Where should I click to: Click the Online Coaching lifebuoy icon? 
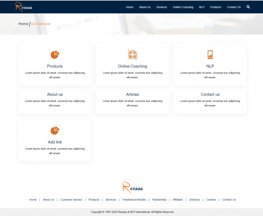tap(132, 54)
